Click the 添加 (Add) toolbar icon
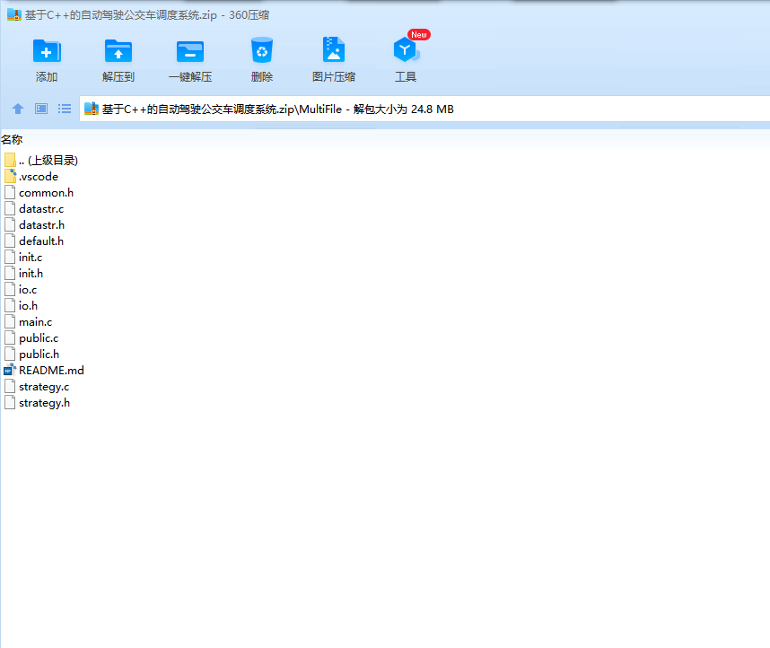The width and height of the screenshot is (770, 648). pyautogui.click(x=47, y=51)
